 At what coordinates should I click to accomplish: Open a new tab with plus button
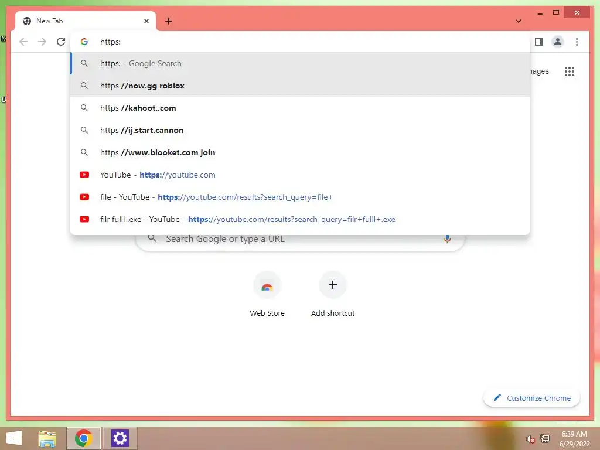click(x=168, y=21)
